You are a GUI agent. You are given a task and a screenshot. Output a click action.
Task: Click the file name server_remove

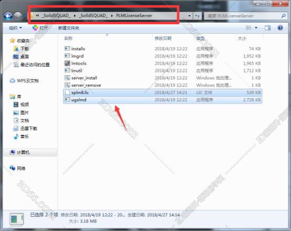(x=86, y=85)
